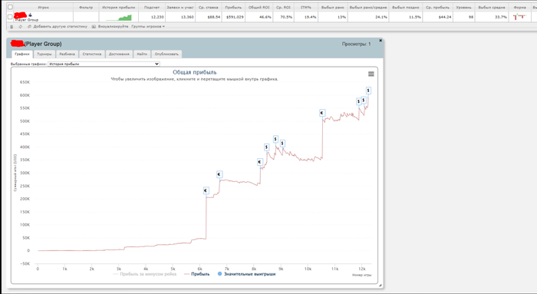
Task: Click the euro win marker near 200K
Action: pos(206,190)
